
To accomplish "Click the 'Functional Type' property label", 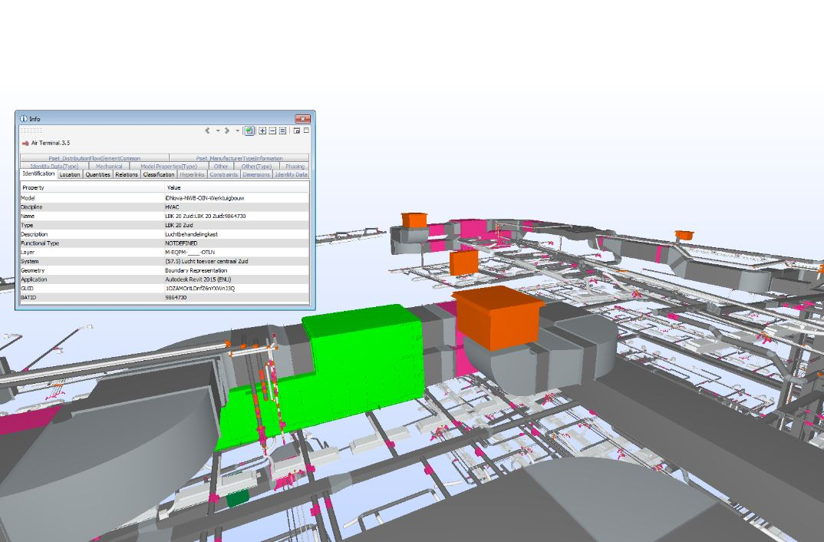I will point(40,243).
